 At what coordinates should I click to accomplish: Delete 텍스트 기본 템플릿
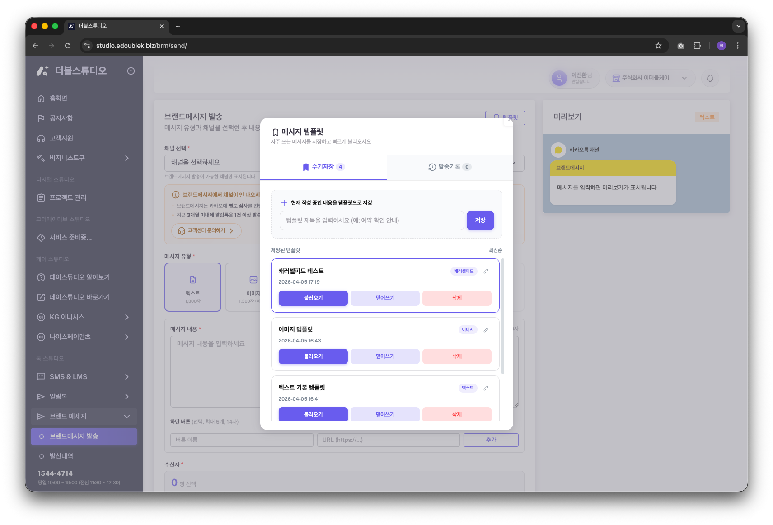coord(457,414)
